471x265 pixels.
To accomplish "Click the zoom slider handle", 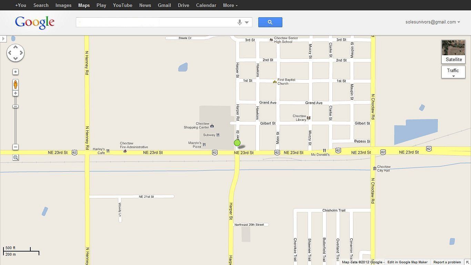I will click(x=16, y=106).
